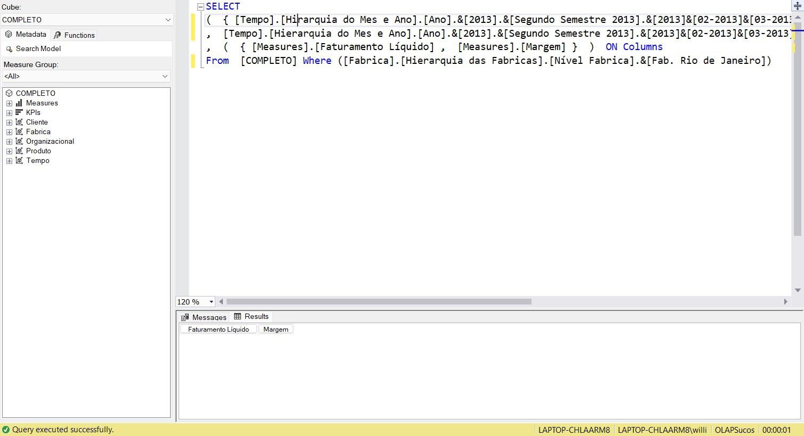This screenshot has height=436, width=804.
Task: Select the Faturamento Líquido column header
Action: pos(219,330)
